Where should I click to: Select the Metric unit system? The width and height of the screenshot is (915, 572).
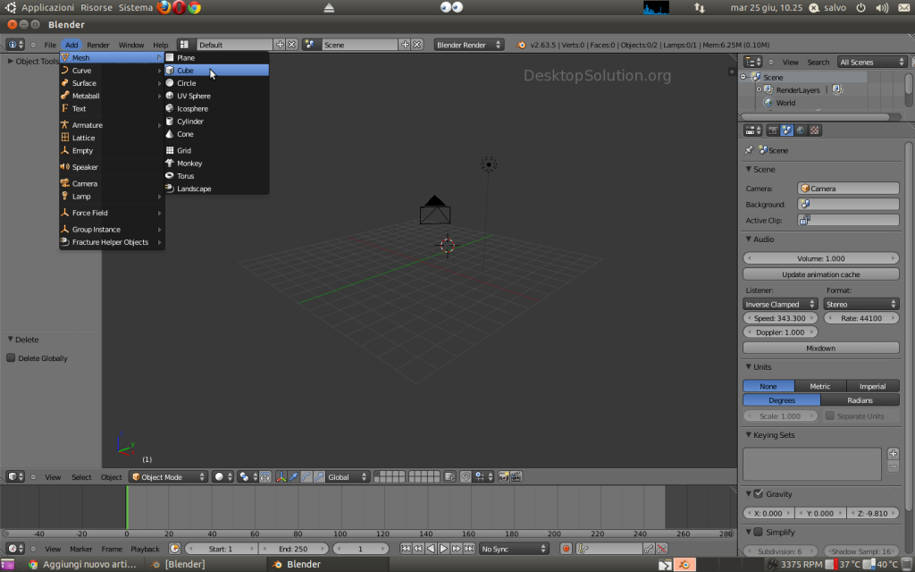point(819,386)
